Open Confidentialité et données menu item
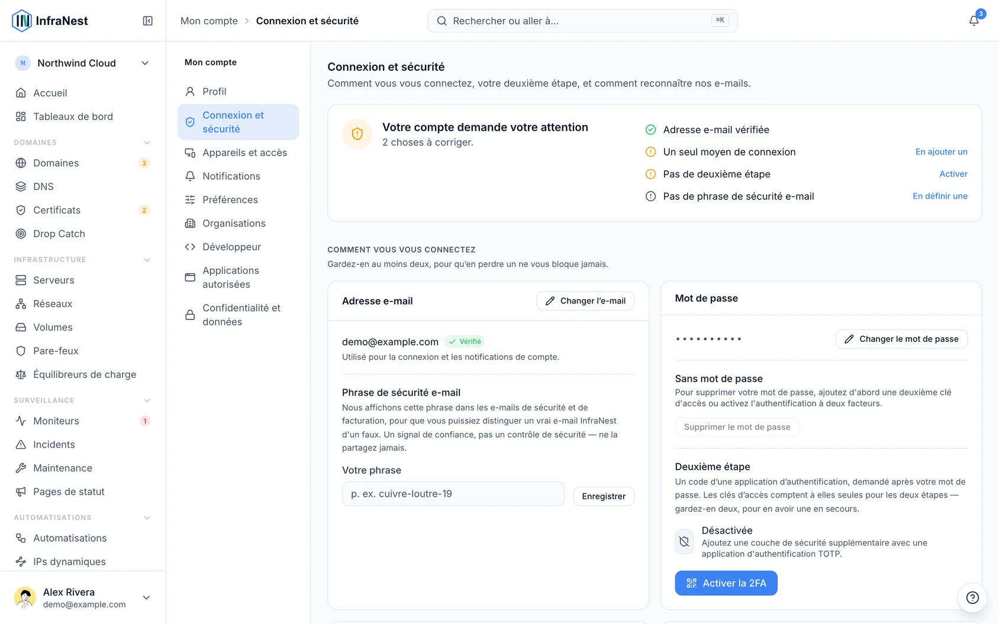The height and width of the screenshot is (624, 999). tap(238, 315)
